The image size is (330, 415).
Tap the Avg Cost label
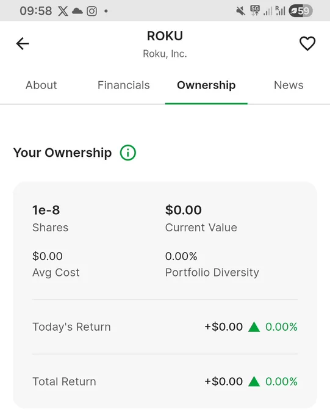coord(56,273)
